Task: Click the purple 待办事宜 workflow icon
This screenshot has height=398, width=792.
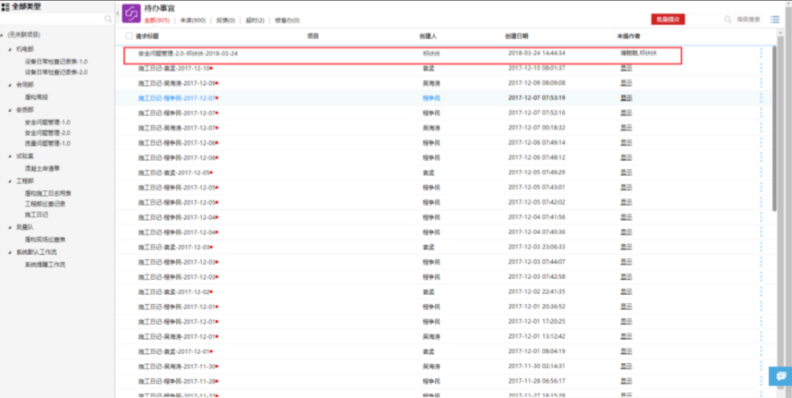Action: pyautogui.click(x=131, y=13)
